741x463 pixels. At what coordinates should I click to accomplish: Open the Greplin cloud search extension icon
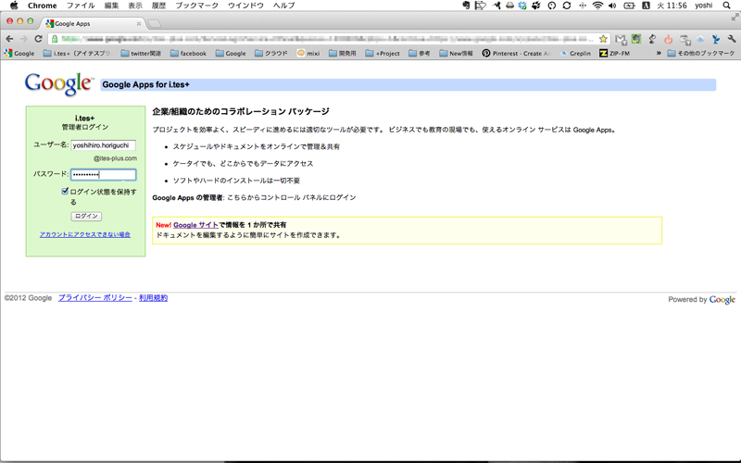(x=700, y=39)
